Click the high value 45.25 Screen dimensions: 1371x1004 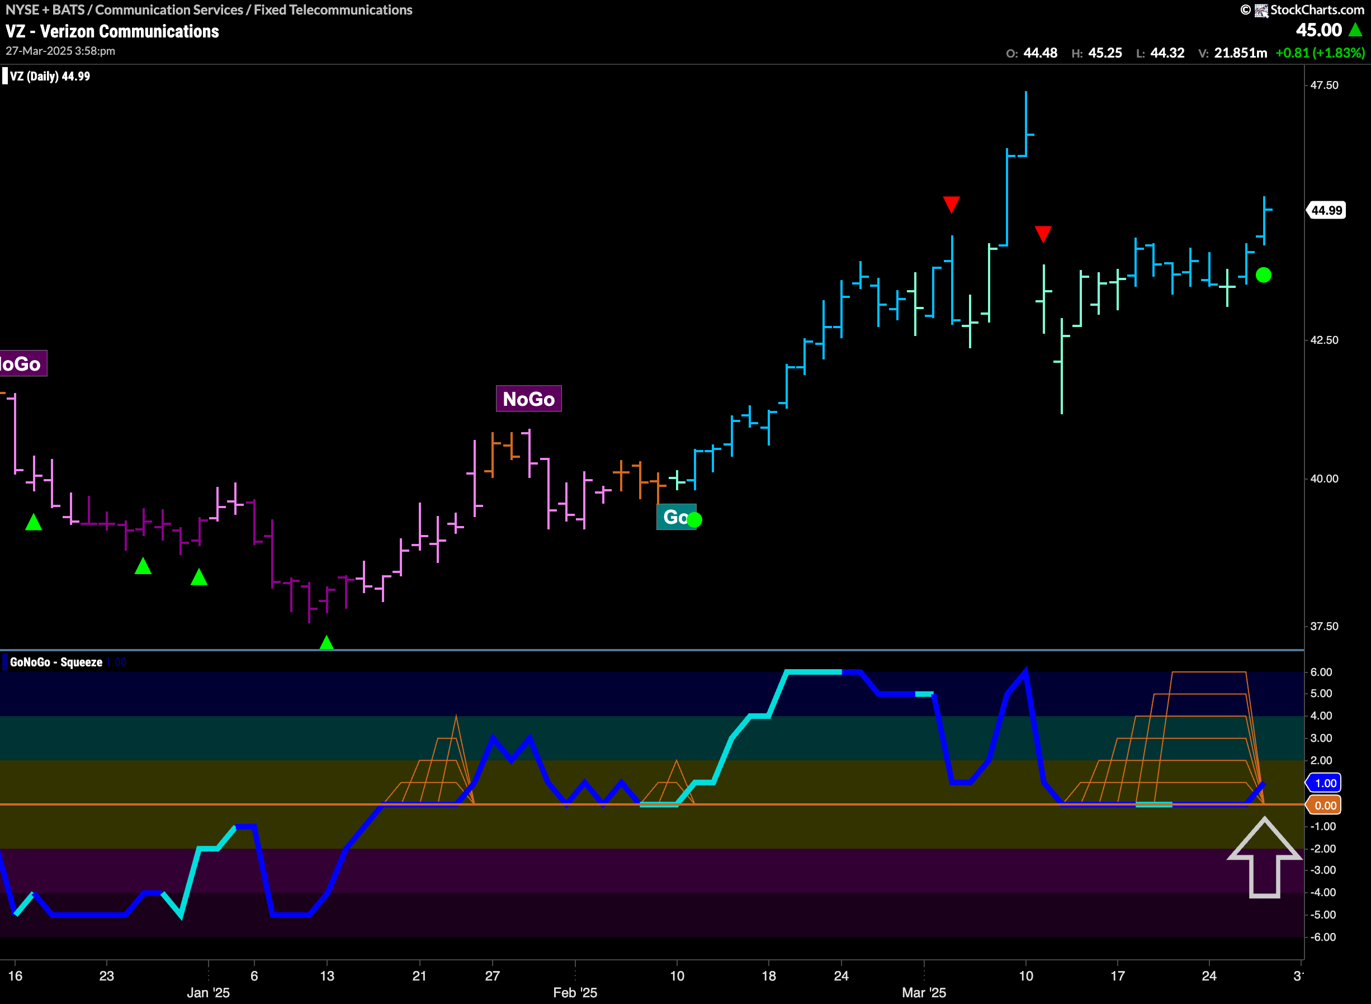[x=1105, y=53]
